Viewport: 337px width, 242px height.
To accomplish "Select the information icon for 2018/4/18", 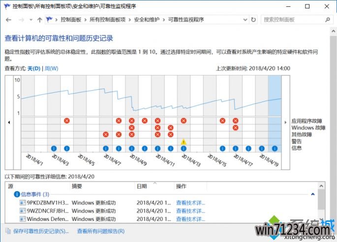I will (248, 148).
